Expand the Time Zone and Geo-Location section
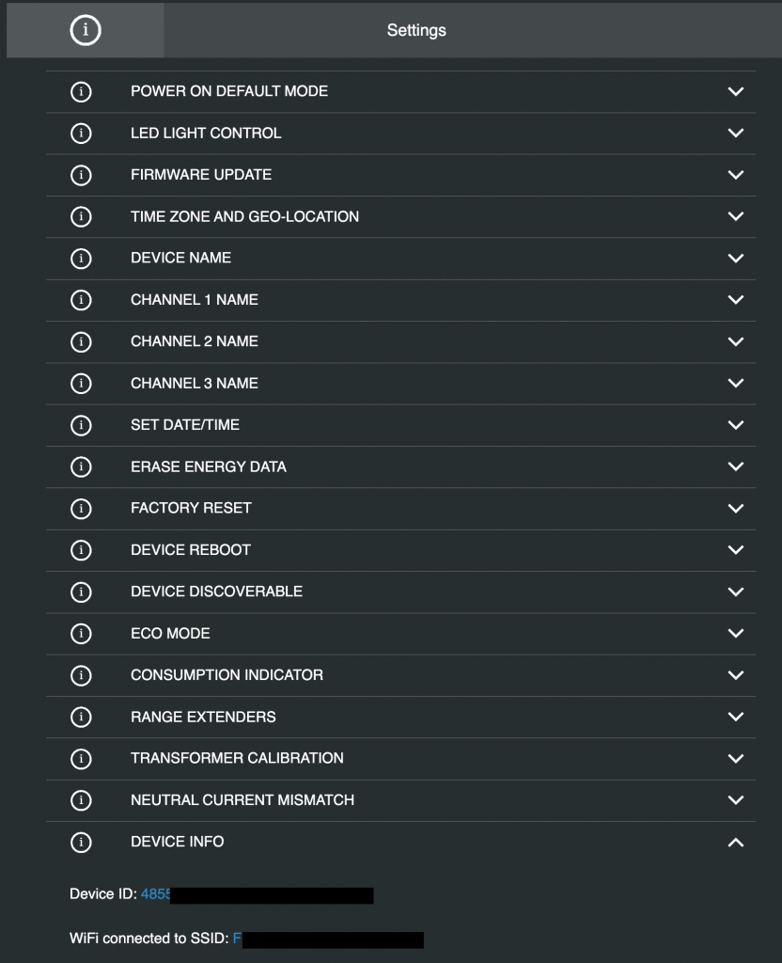Image resolution: width=782 pixels, height=963 pixels. 735,216
